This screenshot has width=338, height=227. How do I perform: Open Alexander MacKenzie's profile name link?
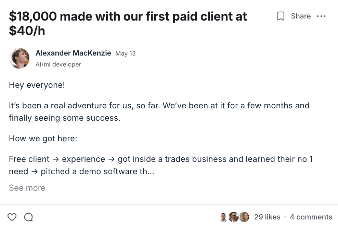pyautogui.click(x=73, y=53)
